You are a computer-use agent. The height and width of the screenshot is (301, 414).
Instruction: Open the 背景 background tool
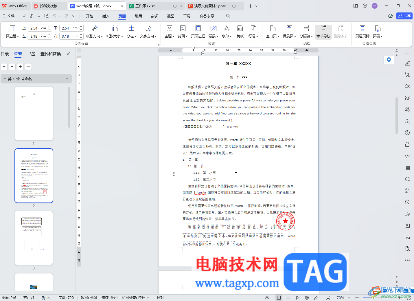tap(213, 32)
